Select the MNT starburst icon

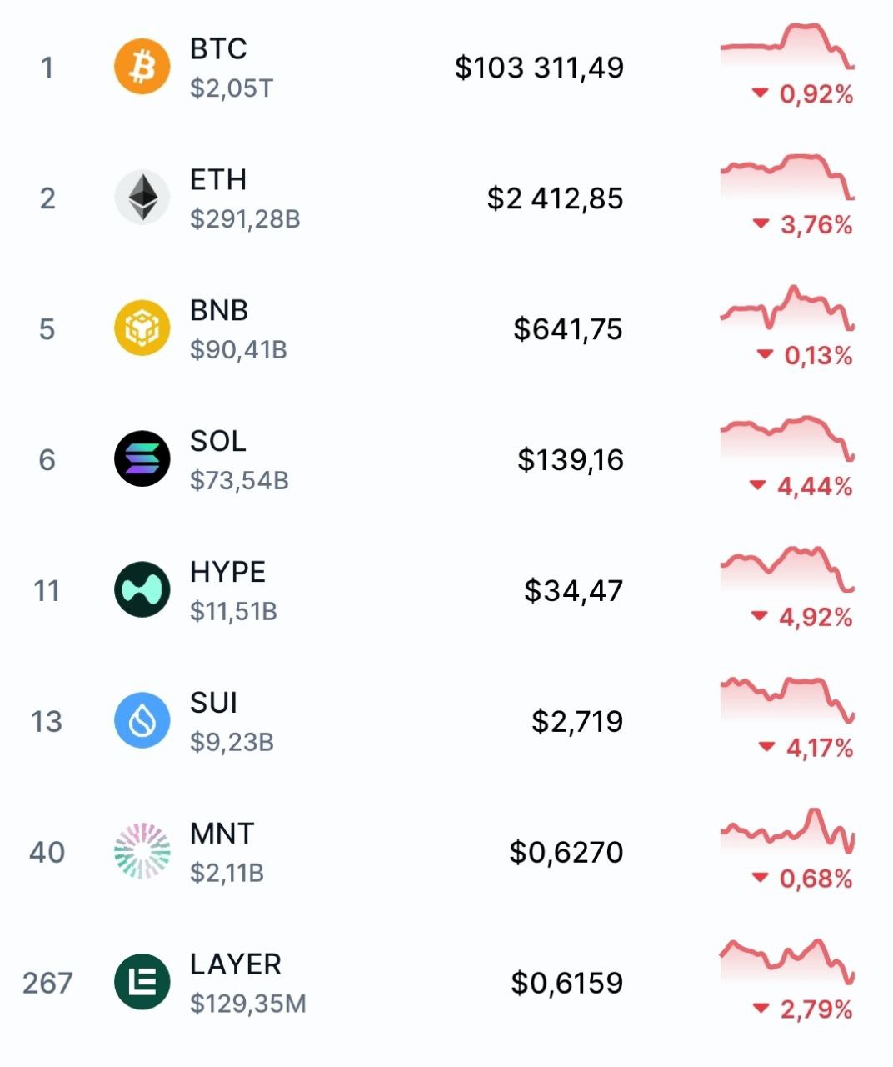pyautogui.click(x=142, y=852)
